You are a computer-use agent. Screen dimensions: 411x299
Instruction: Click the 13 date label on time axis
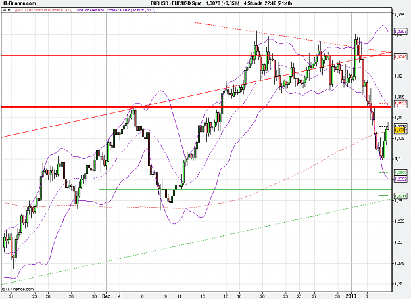point(203,296)
